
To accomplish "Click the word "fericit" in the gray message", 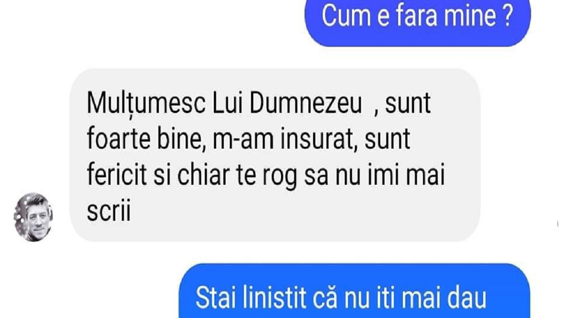I will [x=117, y=176].
